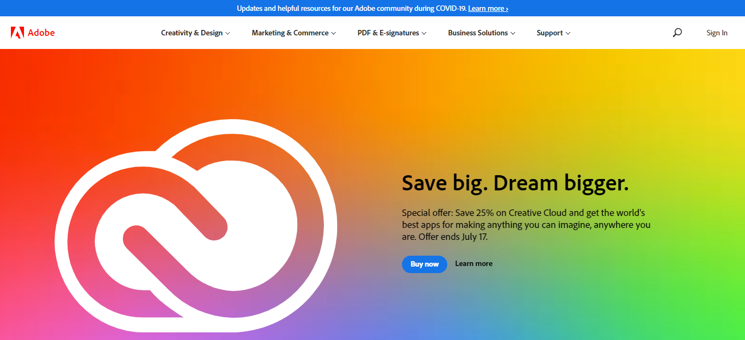The image size is (745, 340).
Task: Click the Adobe wordmark text
Action: pos(41,33)
